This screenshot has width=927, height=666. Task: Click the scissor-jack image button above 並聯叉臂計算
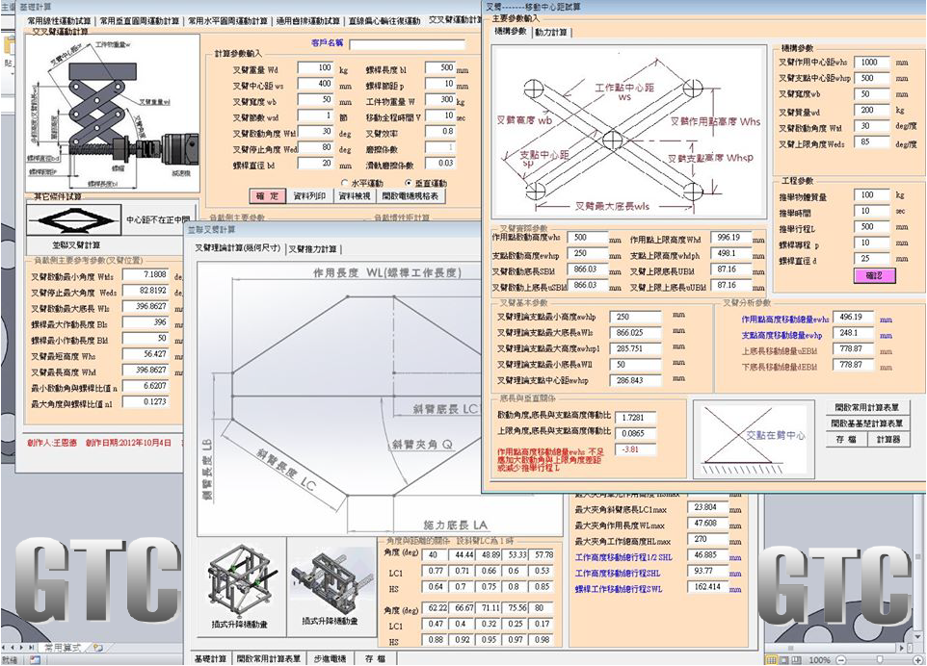(x=74, y=220)
